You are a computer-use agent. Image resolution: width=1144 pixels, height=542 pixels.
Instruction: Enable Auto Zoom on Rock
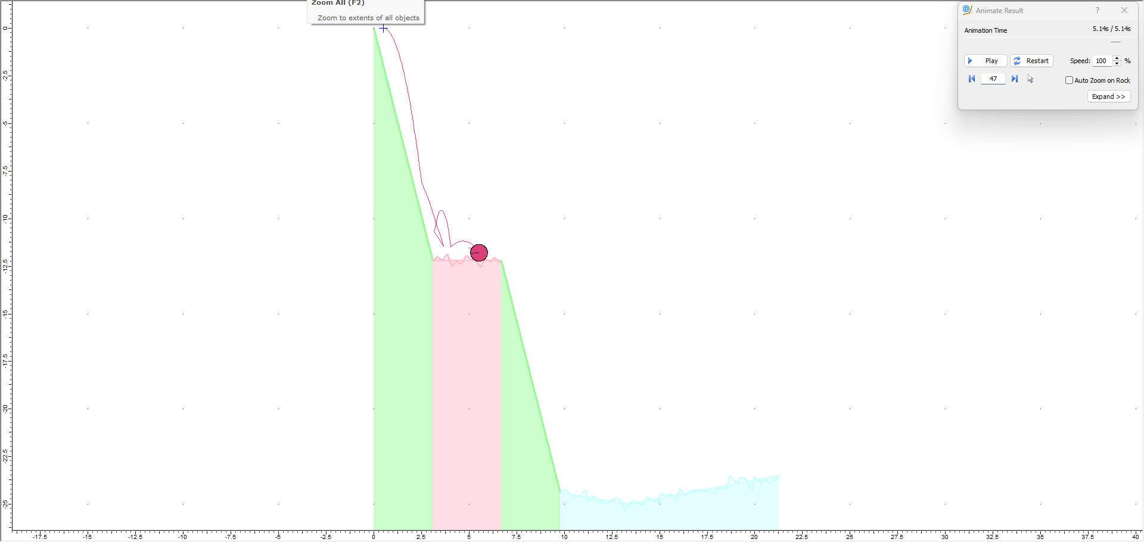pos(1069,80)
